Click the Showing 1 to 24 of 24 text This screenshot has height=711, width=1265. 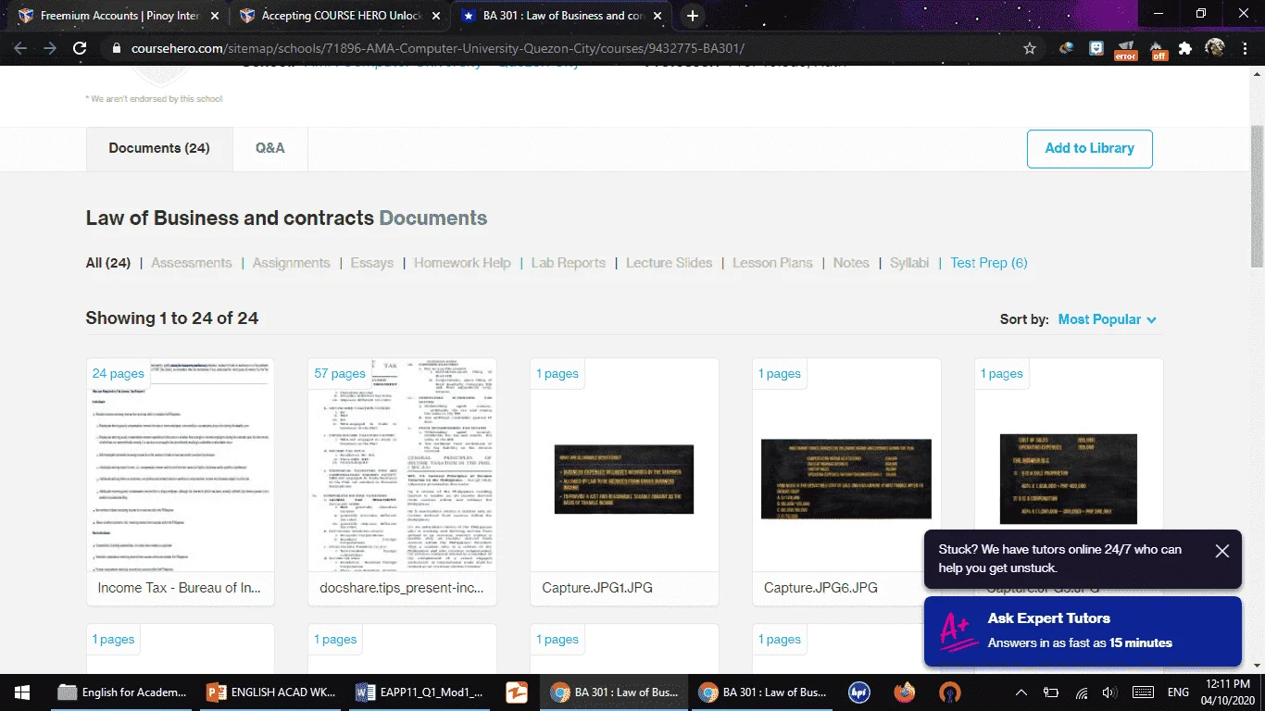click(172, 318)
